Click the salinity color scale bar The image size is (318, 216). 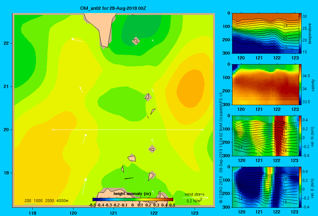(300, 84)
